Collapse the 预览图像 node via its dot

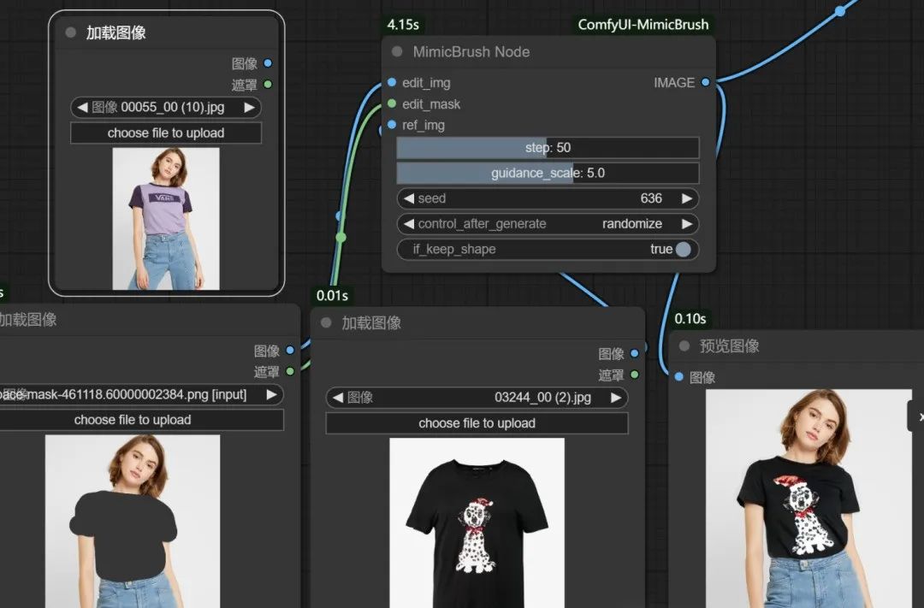684,345
